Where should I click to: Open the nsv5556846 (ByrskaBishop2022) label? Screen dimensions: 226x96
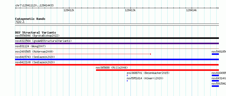point(37,36)
